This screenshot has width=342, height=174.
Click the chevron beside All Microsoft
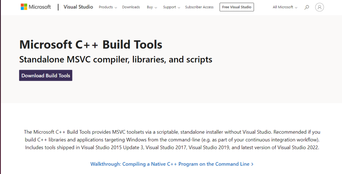[296, 8]
